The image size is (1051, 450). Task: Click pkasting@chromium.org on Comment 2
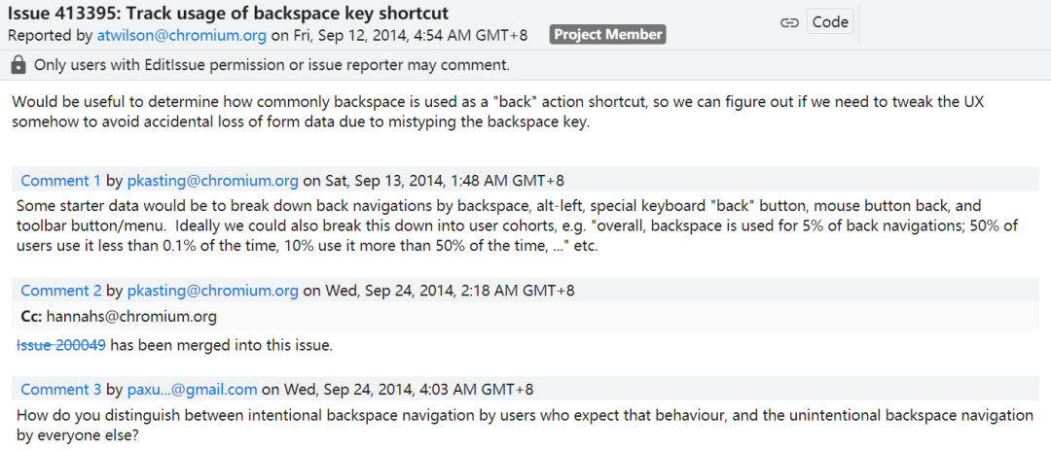[213, 291]
